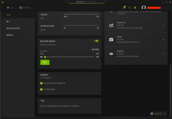Click the redacted username next to avatar
Viewport: 172px width, 119px height.
[154, 8]
